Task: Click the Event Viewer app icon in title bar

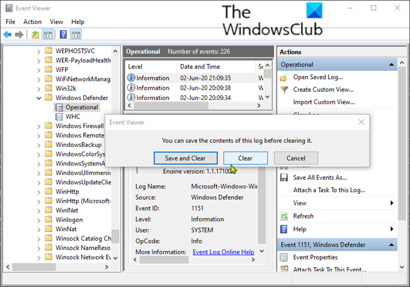Action: 9,8
